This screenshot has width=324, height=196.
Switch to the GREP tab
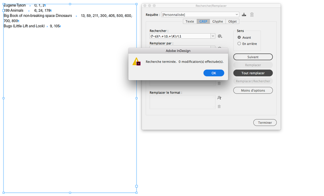203,21
